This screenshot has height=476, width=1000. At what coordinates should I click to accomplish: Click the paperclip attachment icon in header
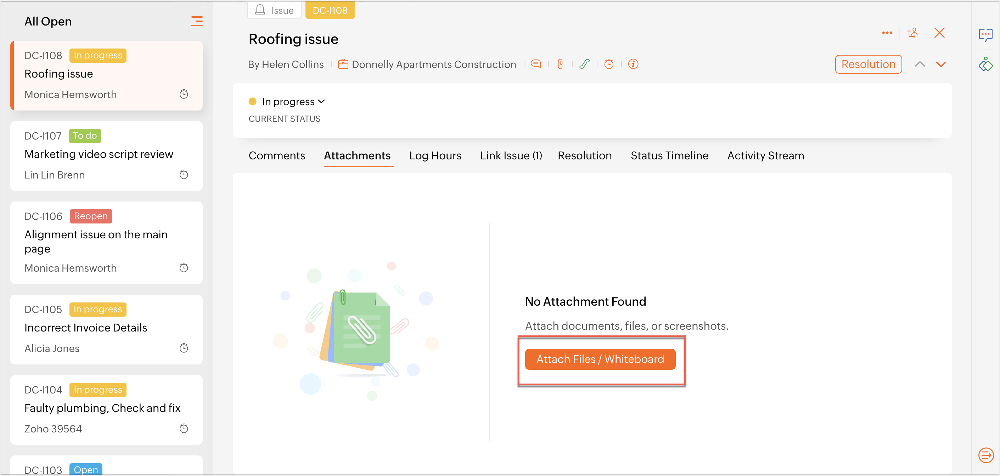click(x=560, y=64)
